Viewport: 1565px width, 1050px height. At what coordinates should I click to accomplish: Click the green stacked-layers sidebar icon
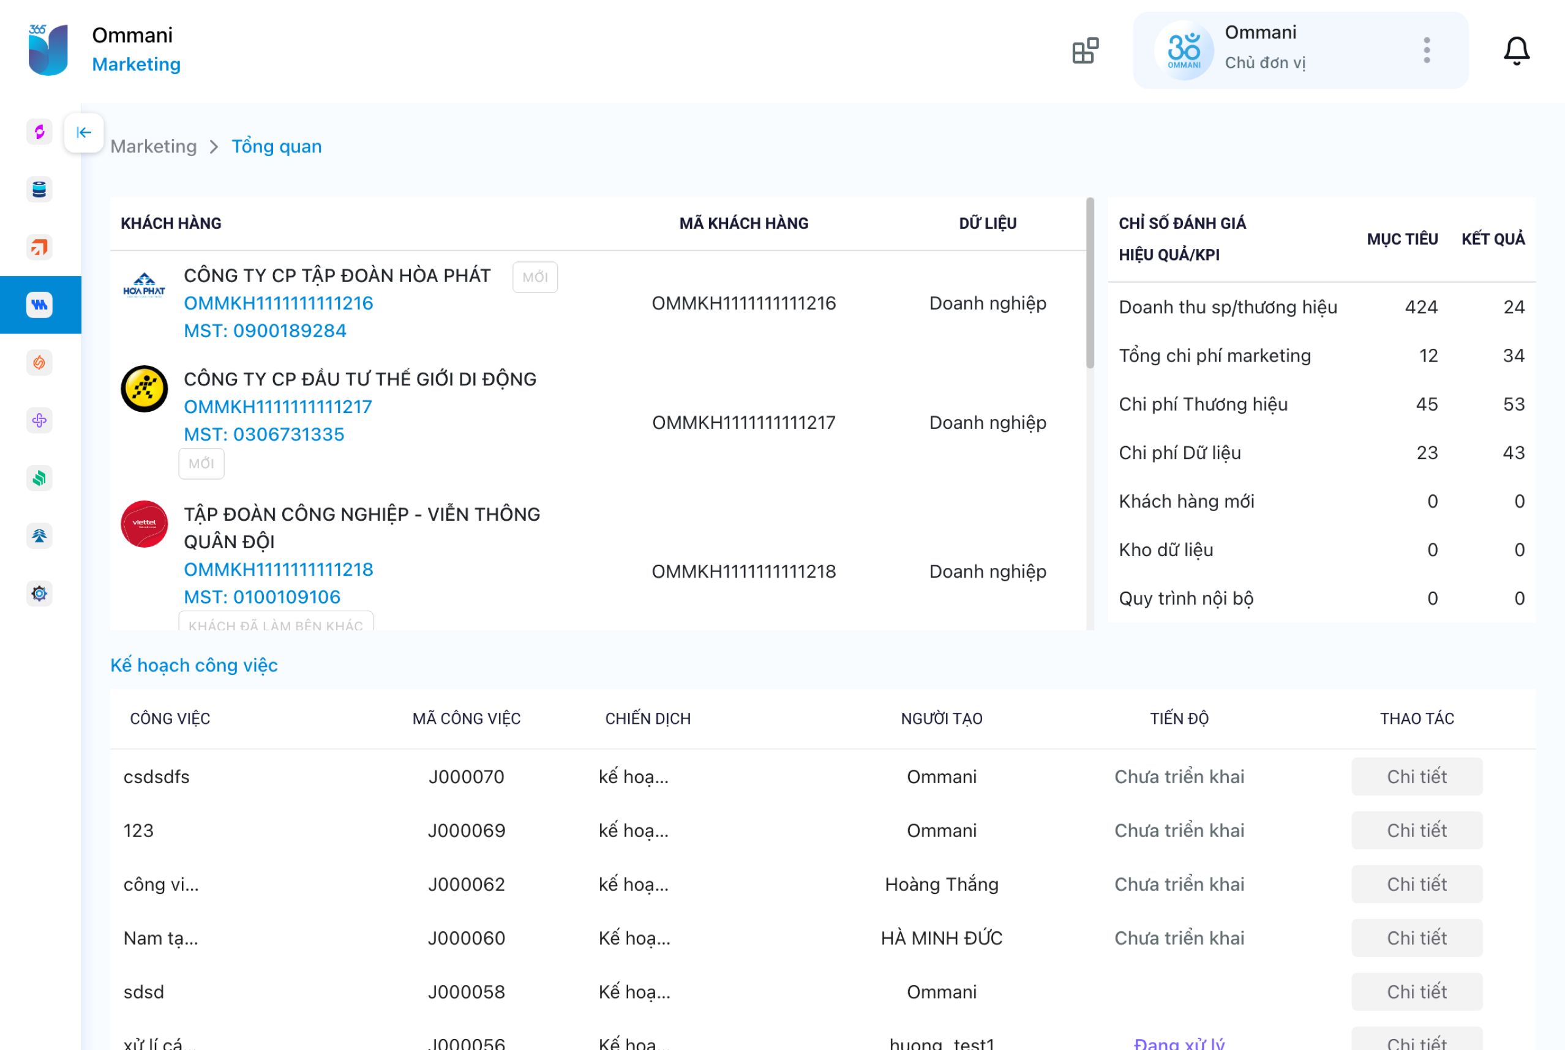coord(40,478)
